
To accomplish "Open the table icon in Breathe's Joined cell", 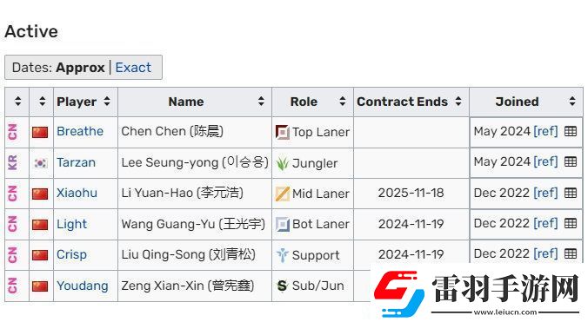I will 571,131.
